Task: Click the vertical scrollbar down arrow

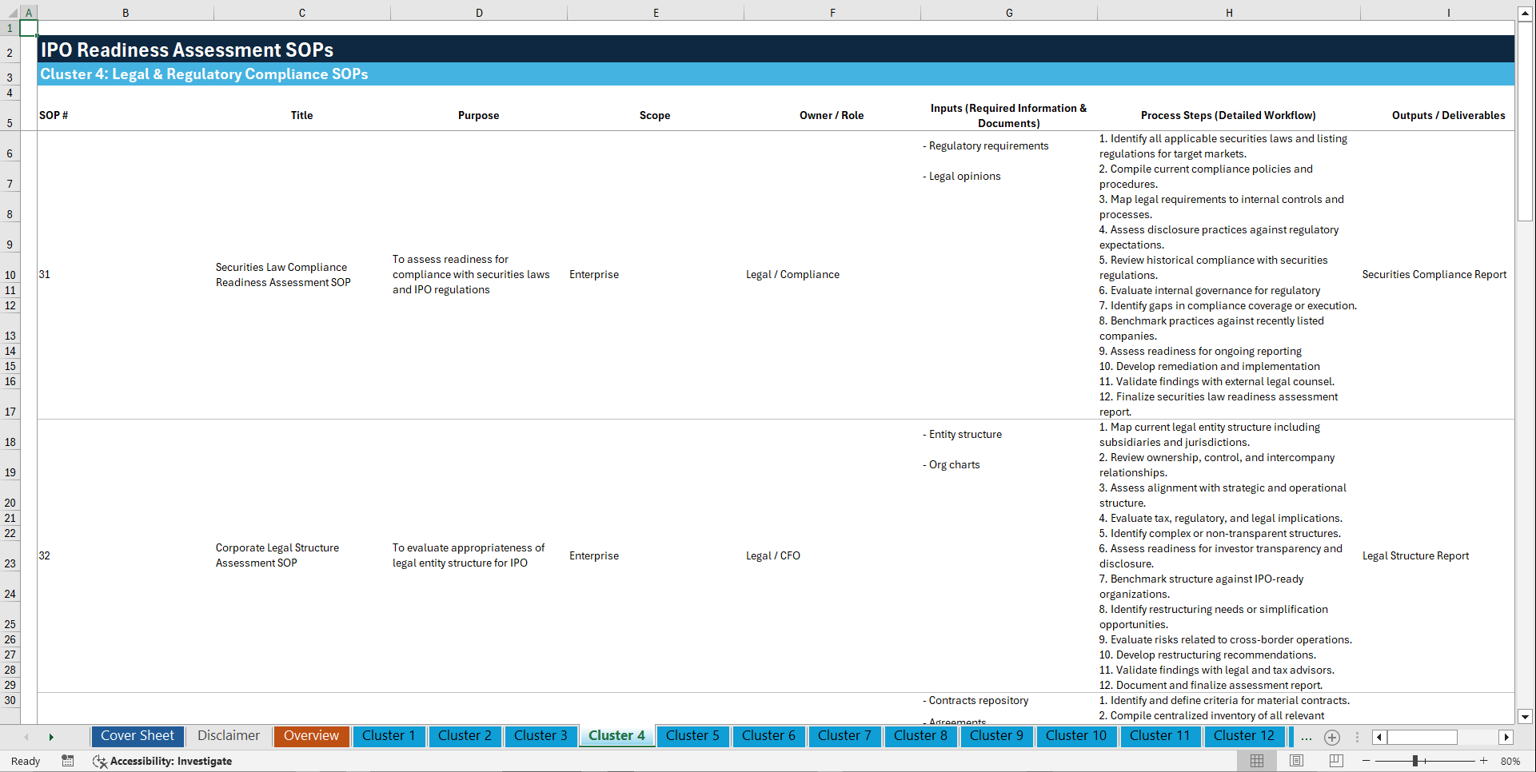Action: (x=1526, y=717)
